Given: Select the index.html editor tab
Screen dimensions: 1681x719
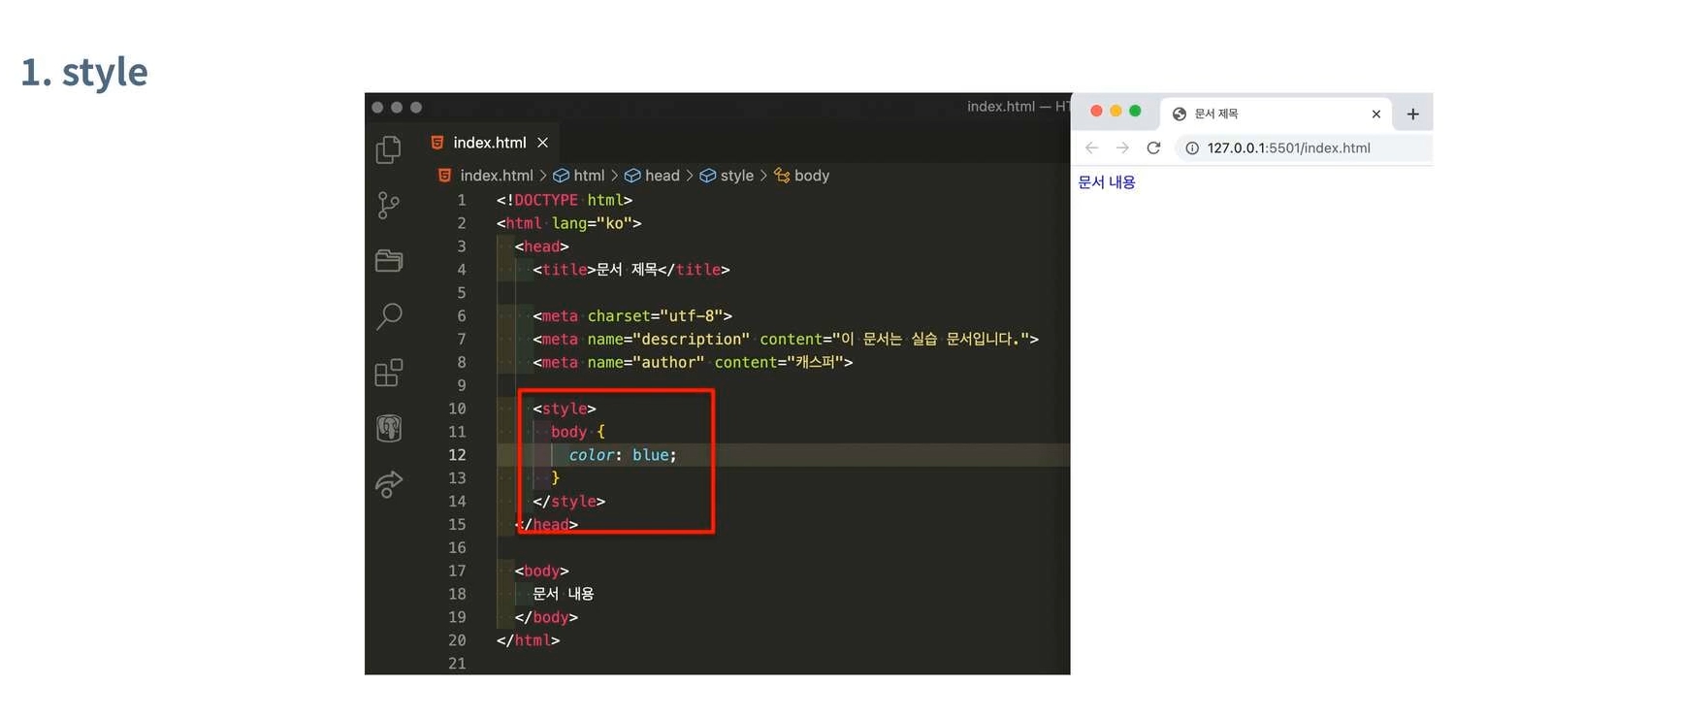Looking at the screenshot, I should click(491, 143).
